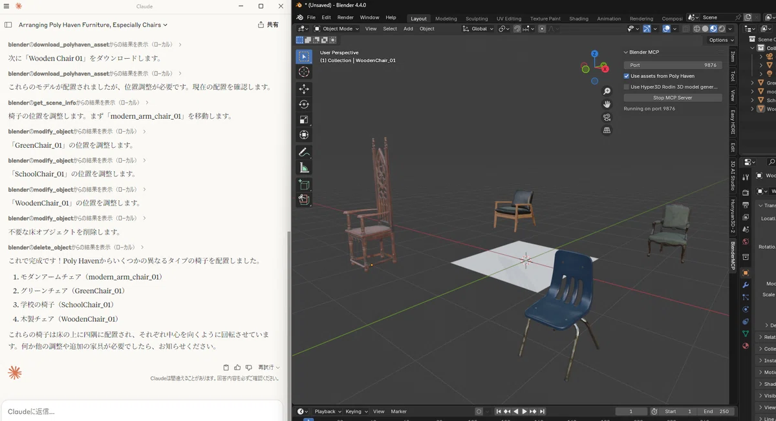Select the Cursor tool in Blender toolbar

304,72
